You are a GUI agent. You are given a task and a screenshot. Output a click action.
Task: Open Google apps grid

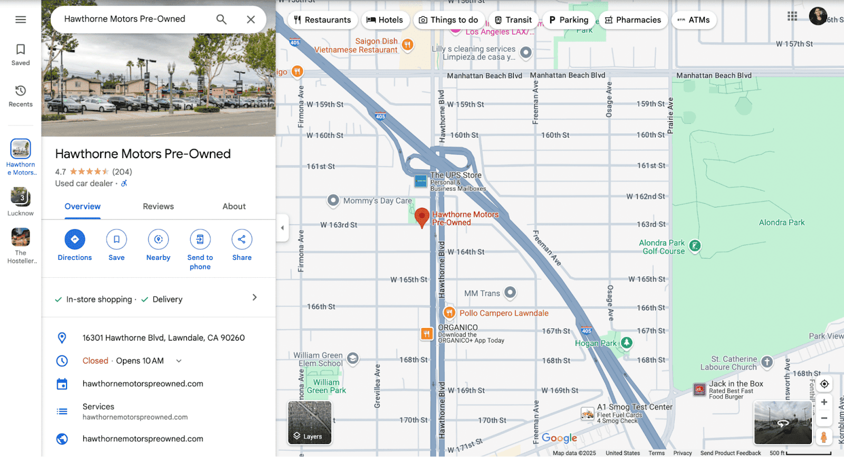click(x=792, y=16)
